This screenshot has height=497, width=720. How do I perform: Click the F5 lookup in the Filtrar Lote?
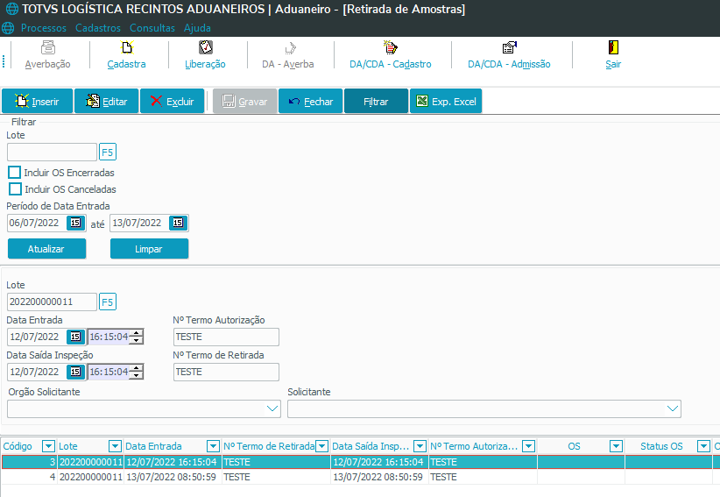point(108,152)
